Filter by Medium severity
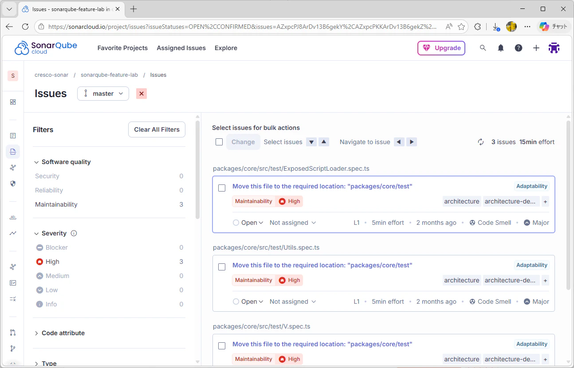This screenshot has height=368, width=574. pos(109,276)
